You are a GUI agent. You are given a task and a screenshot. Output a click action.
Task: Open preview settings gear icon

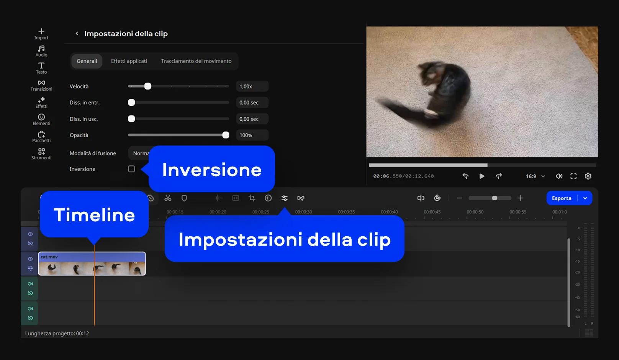[x=588, y=176]
